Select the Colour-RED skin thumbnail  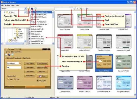tap(65, 41)
